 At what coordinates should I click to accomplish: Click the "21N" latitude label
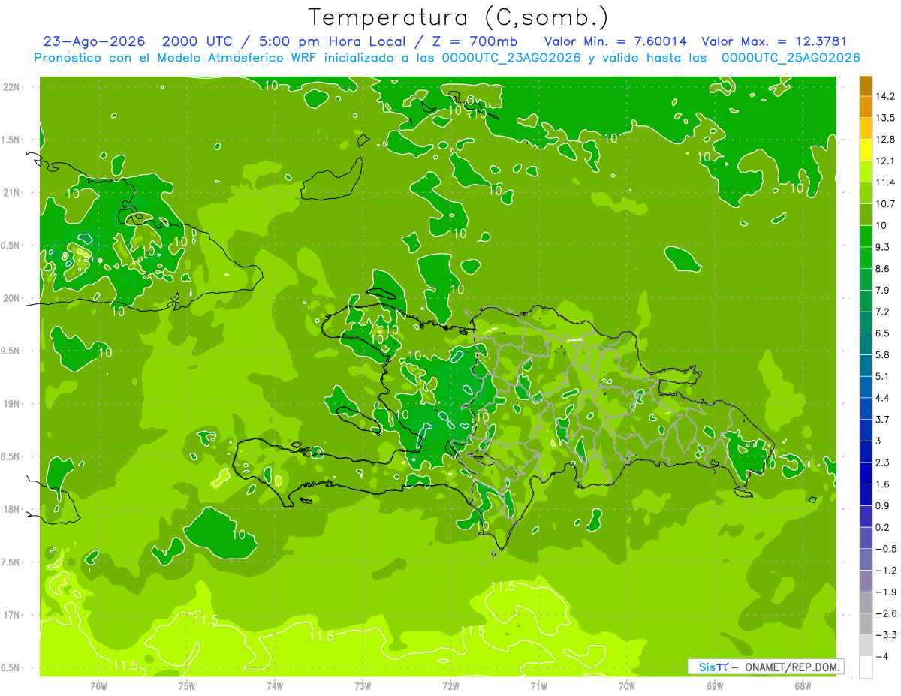(x=11, y=193)
